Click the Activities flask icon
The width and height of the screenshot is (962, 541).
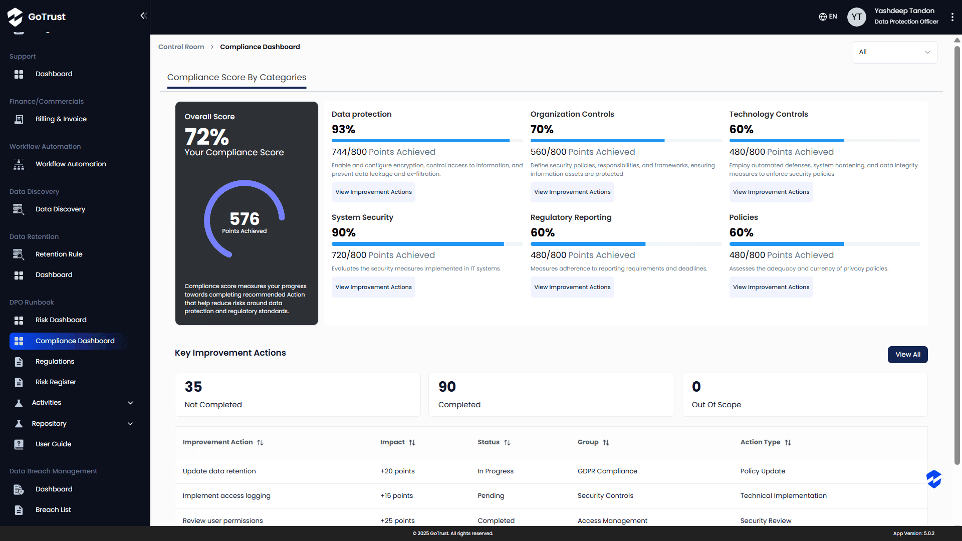(19, 403)
